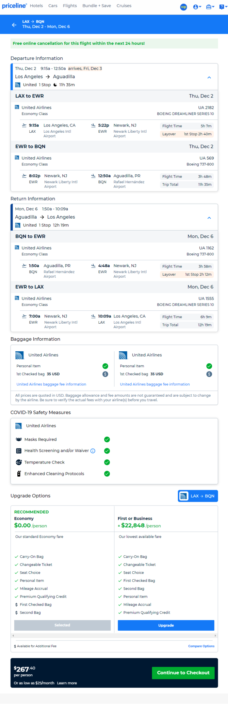This screenshot has height=704, width=228.
Task: Collapse the Return Information details
Action: 209,218
